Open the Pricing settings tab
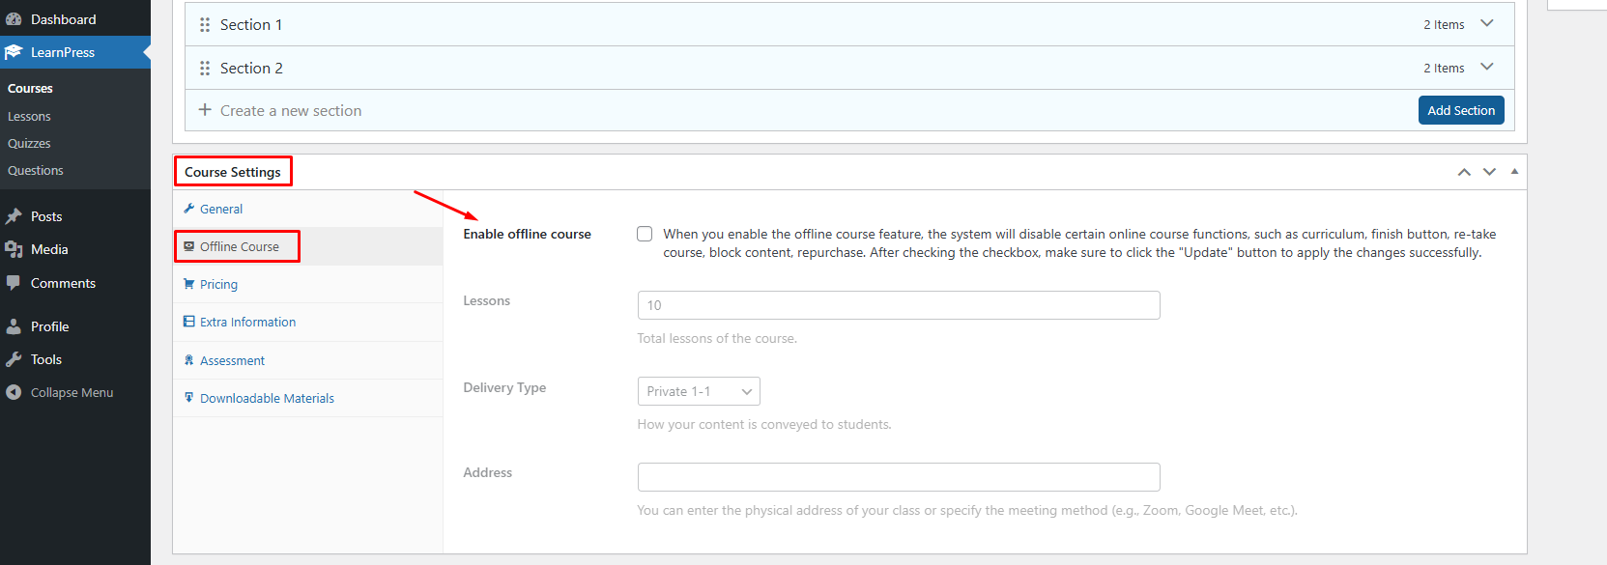Screen dimensions: 1607x565 (218, 284)
